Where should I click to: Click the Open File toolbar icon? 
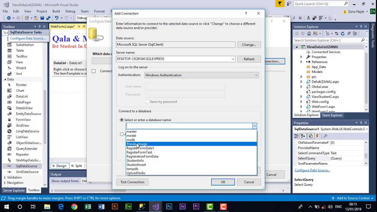point(36,18)
